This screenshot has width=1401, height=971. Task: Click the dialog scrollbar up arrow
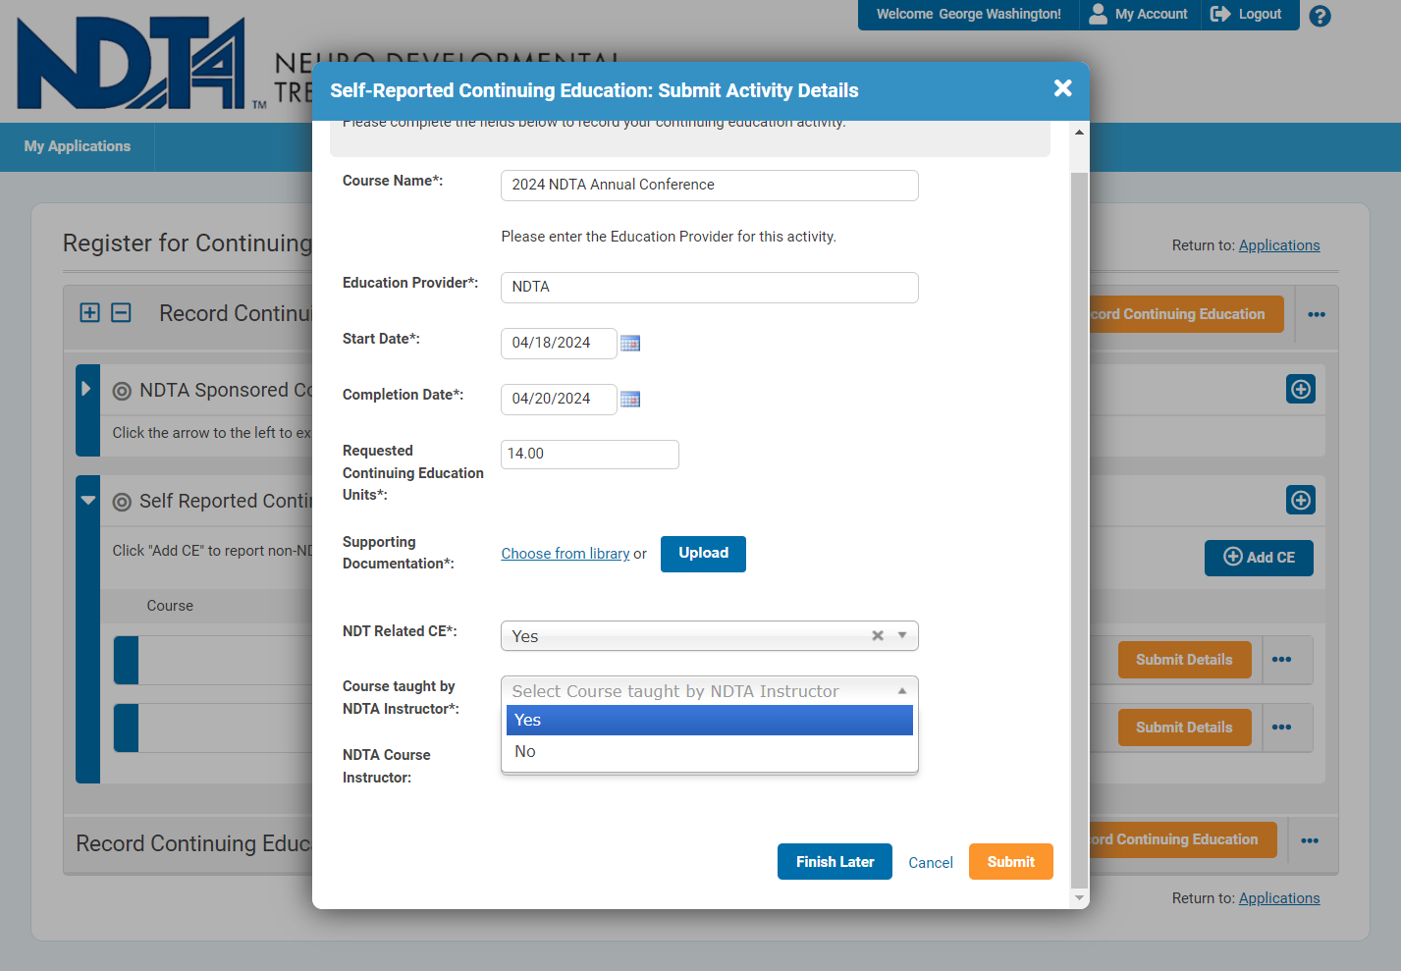coord(1079,132)
